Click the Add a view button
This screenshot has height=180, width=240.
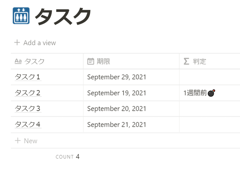tap(40, 43)
